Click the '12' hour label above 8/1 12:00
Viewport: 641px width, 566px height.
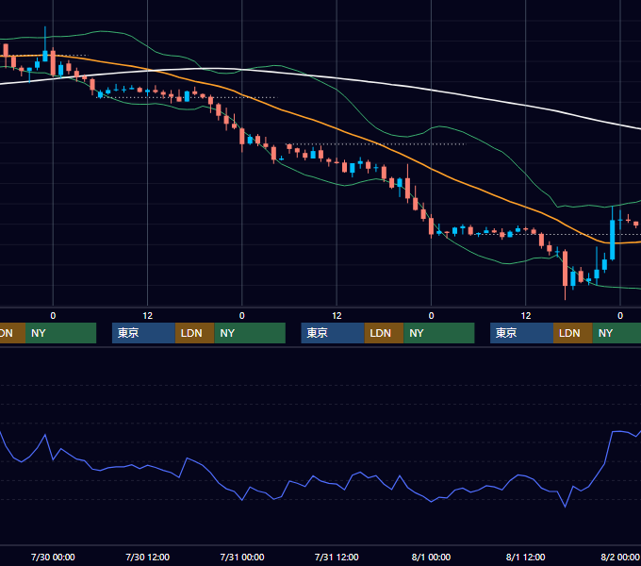526,316
